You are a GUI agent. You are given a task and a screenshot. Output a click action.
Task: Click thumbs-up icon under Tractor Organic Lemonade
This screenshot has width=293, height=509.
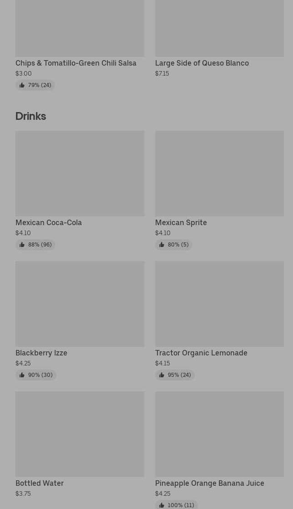pyautogui.click(x=162, y=375)
